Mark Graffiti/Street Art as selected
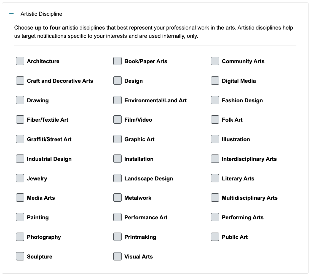 [20, 139]
